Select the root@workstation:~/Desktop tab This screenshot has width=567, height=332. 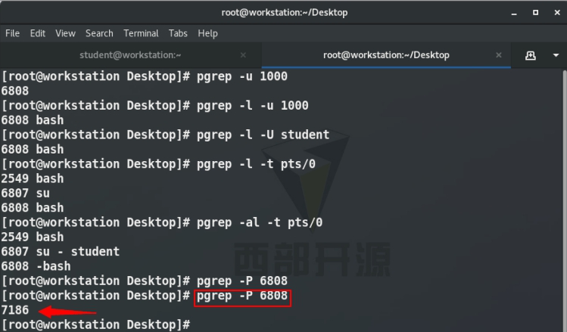(x=386, y=55)
